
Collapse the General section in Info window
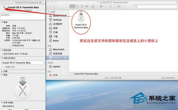click(2, 22)
